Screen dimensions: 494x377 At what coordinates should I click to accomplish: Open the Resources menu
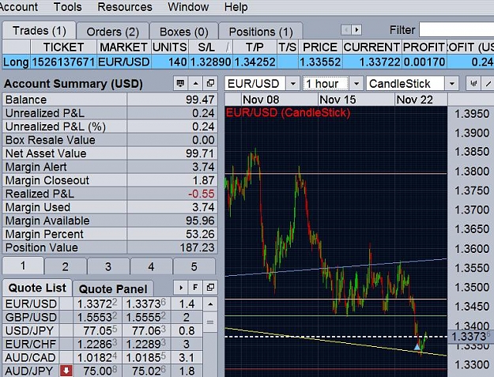[x=125, y=7]
